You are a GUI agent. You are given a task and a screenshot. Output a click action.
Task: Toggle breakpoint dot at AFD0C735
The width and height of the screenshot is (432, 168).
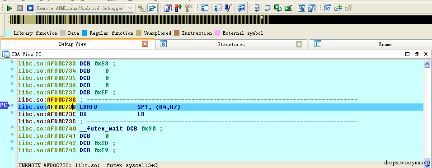(x=12, y=77)
